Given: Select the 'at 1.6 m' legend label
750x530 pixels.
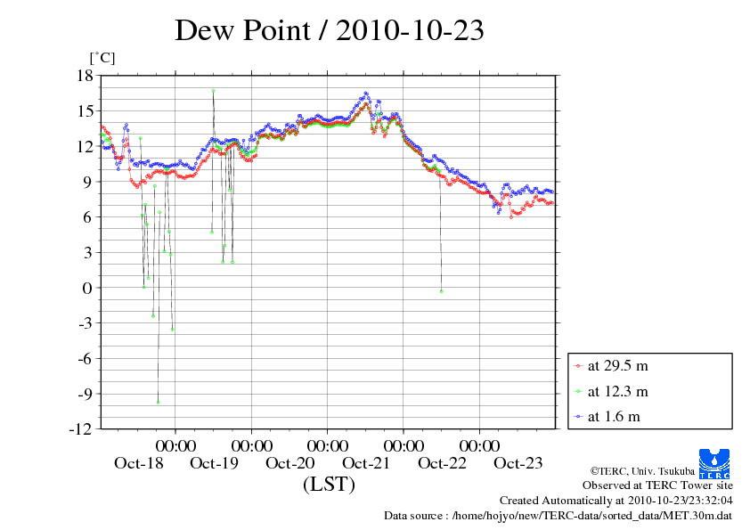Looking at the screenshot, I should point(614,417).
